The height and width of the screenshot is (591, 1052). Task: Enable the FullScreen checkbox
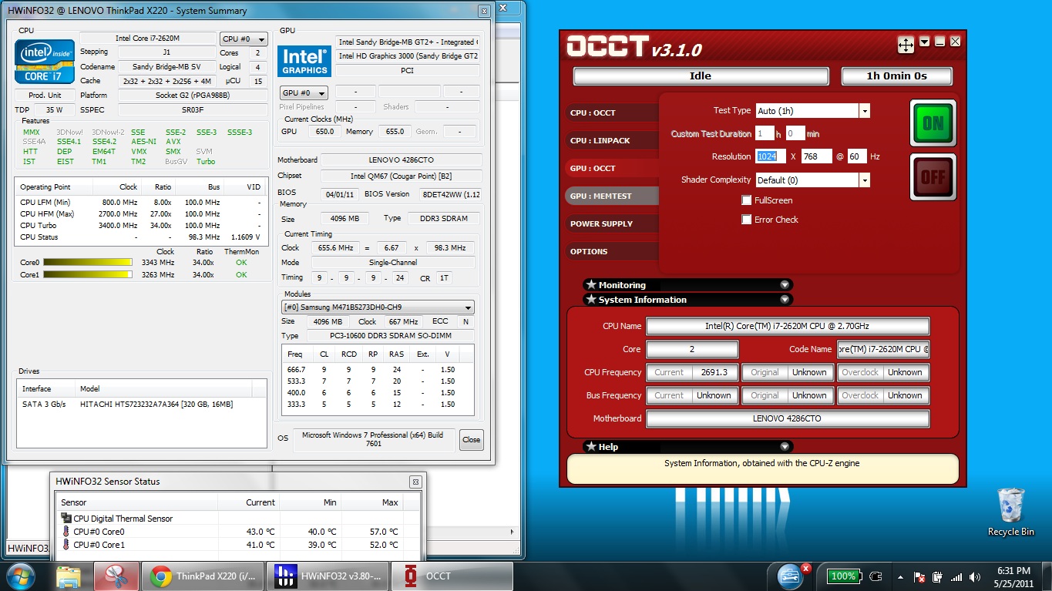[746, 200]
